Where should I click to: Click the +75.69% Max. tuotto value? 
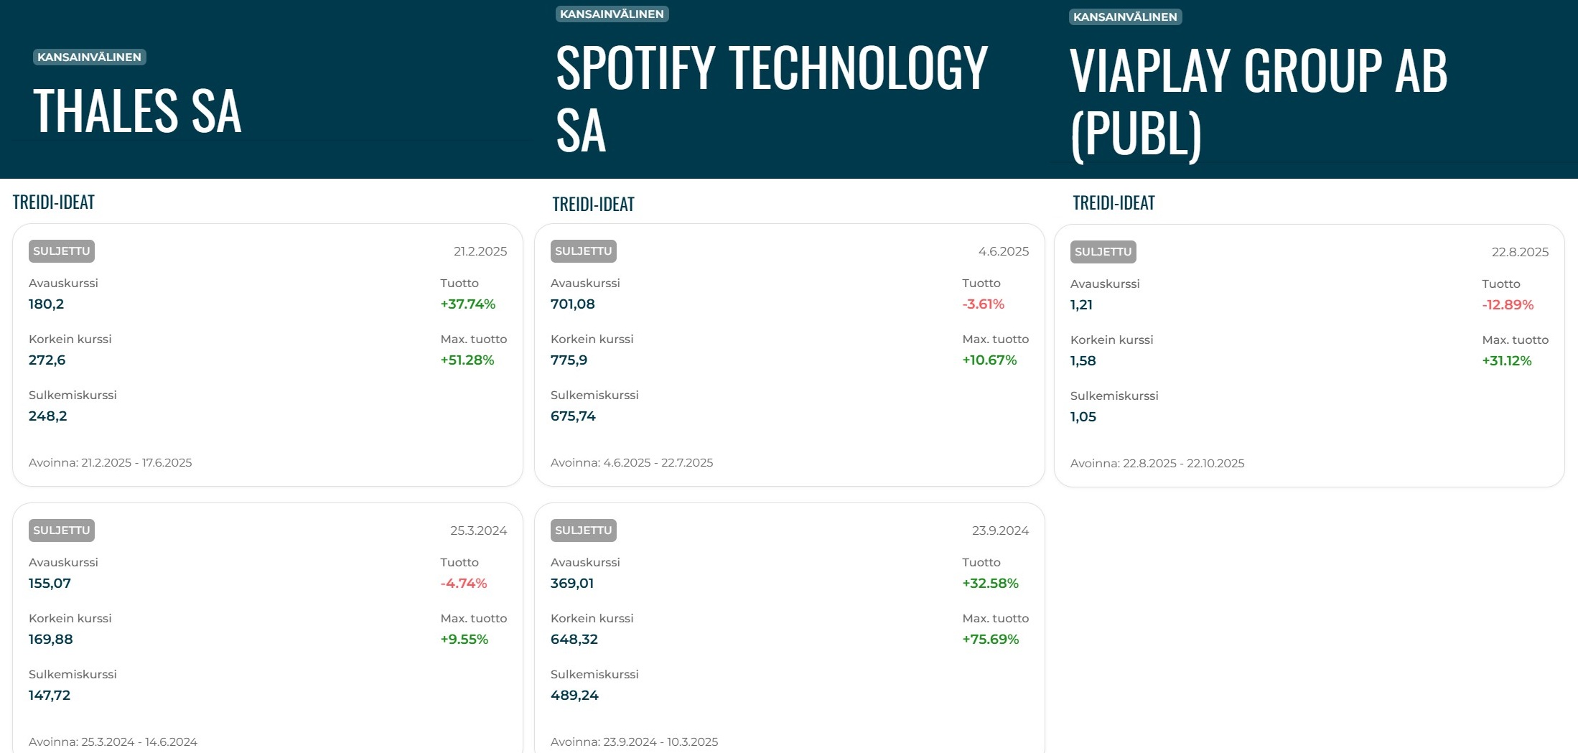(x=990, y=639)
